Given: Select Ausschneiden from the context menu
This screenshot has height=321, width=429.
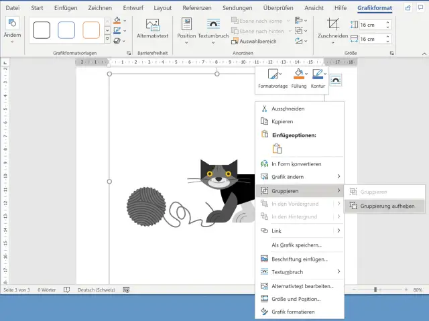Looking at the screenshot, I should [x=288, y=109].
